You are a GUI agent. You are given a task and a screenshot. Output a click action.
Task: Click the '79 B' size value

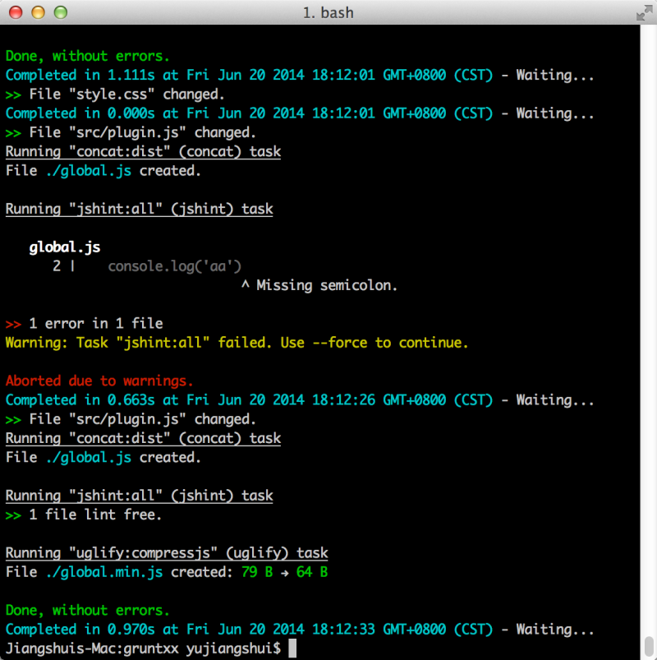[257, 572]
